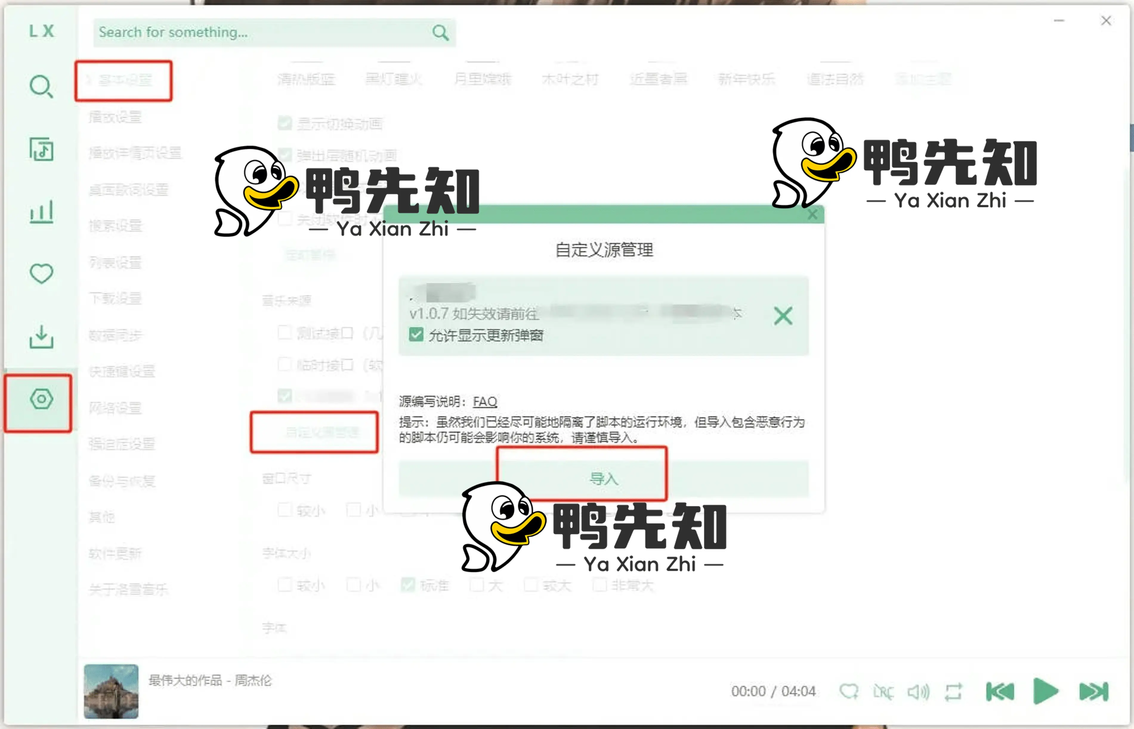Open 强迫症设置 in settings menu
The image size is (1134, 729).
[122, 444]
